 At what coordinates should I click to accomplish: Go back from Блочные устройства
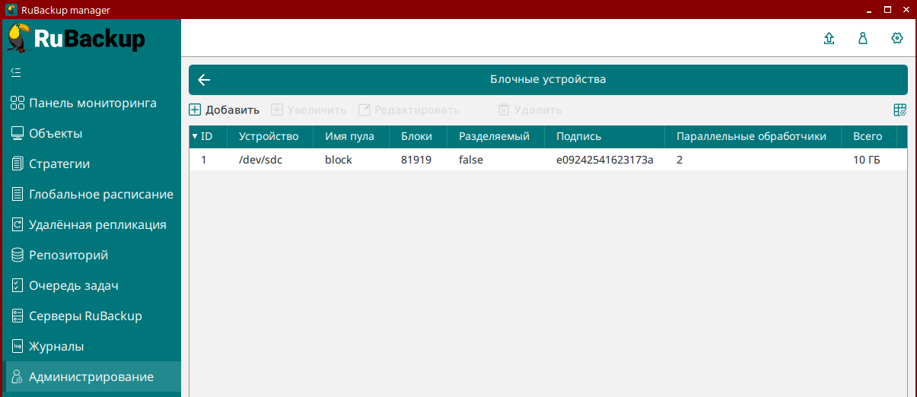[x=204, y=80]
